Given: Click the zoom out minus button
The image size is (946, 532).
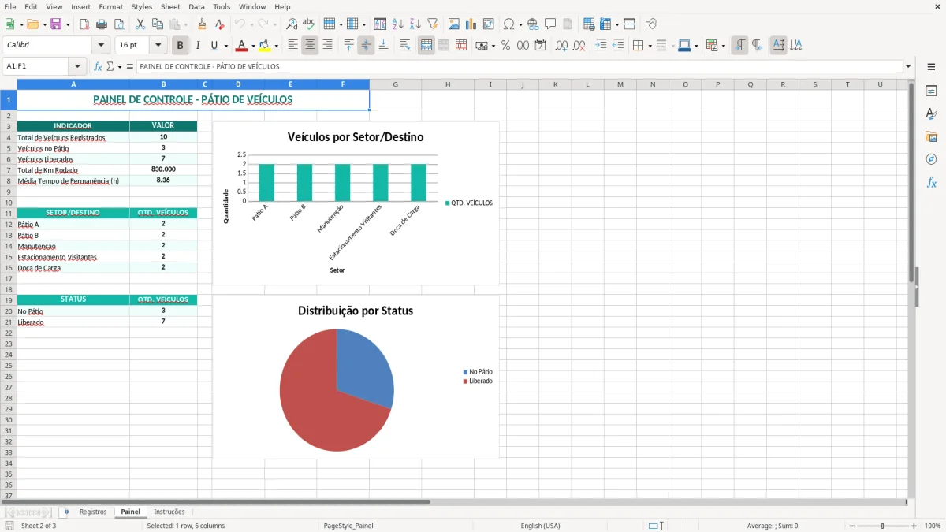Looking at the screenshot, I should point(852,526).
